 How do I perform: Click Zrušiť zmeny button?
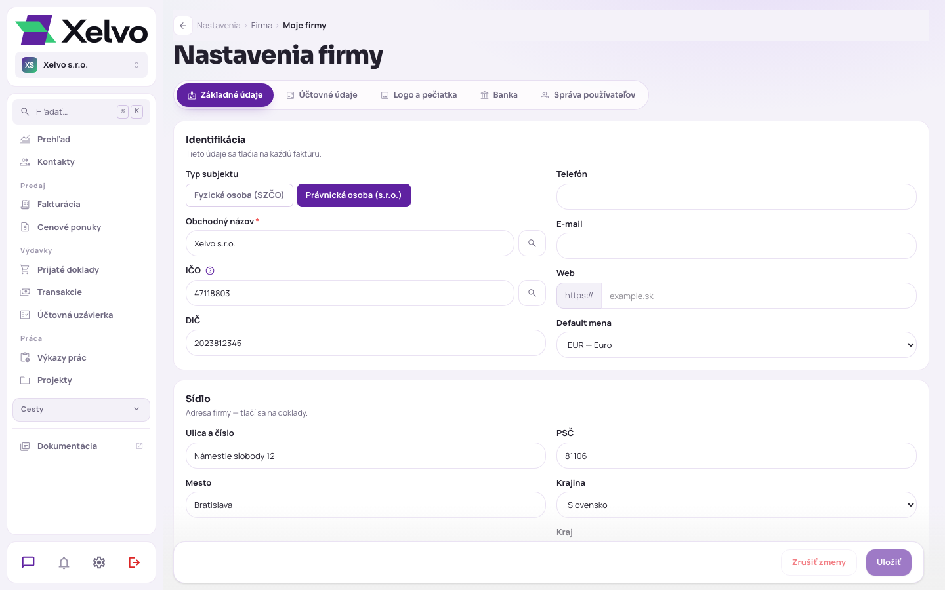click(819, 562)
